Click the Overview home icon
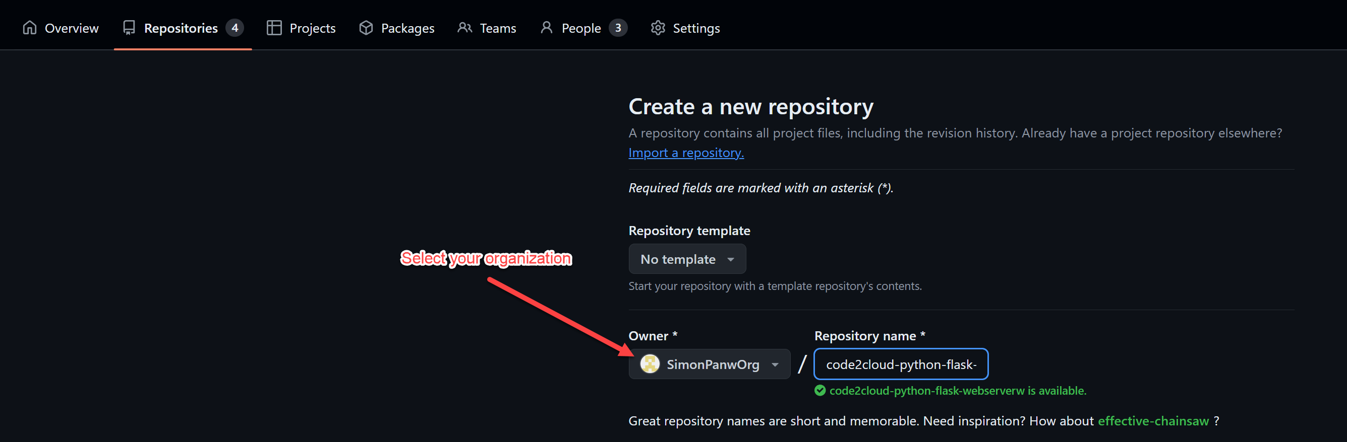 (x=30, y=28)
